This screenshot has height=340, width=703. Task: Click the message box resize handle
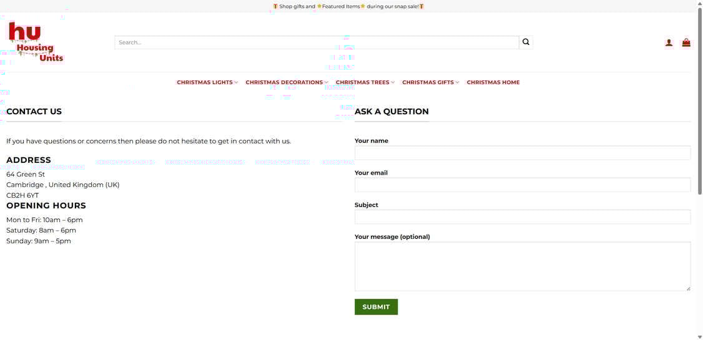pyautogui.click(x=688, y=288)
